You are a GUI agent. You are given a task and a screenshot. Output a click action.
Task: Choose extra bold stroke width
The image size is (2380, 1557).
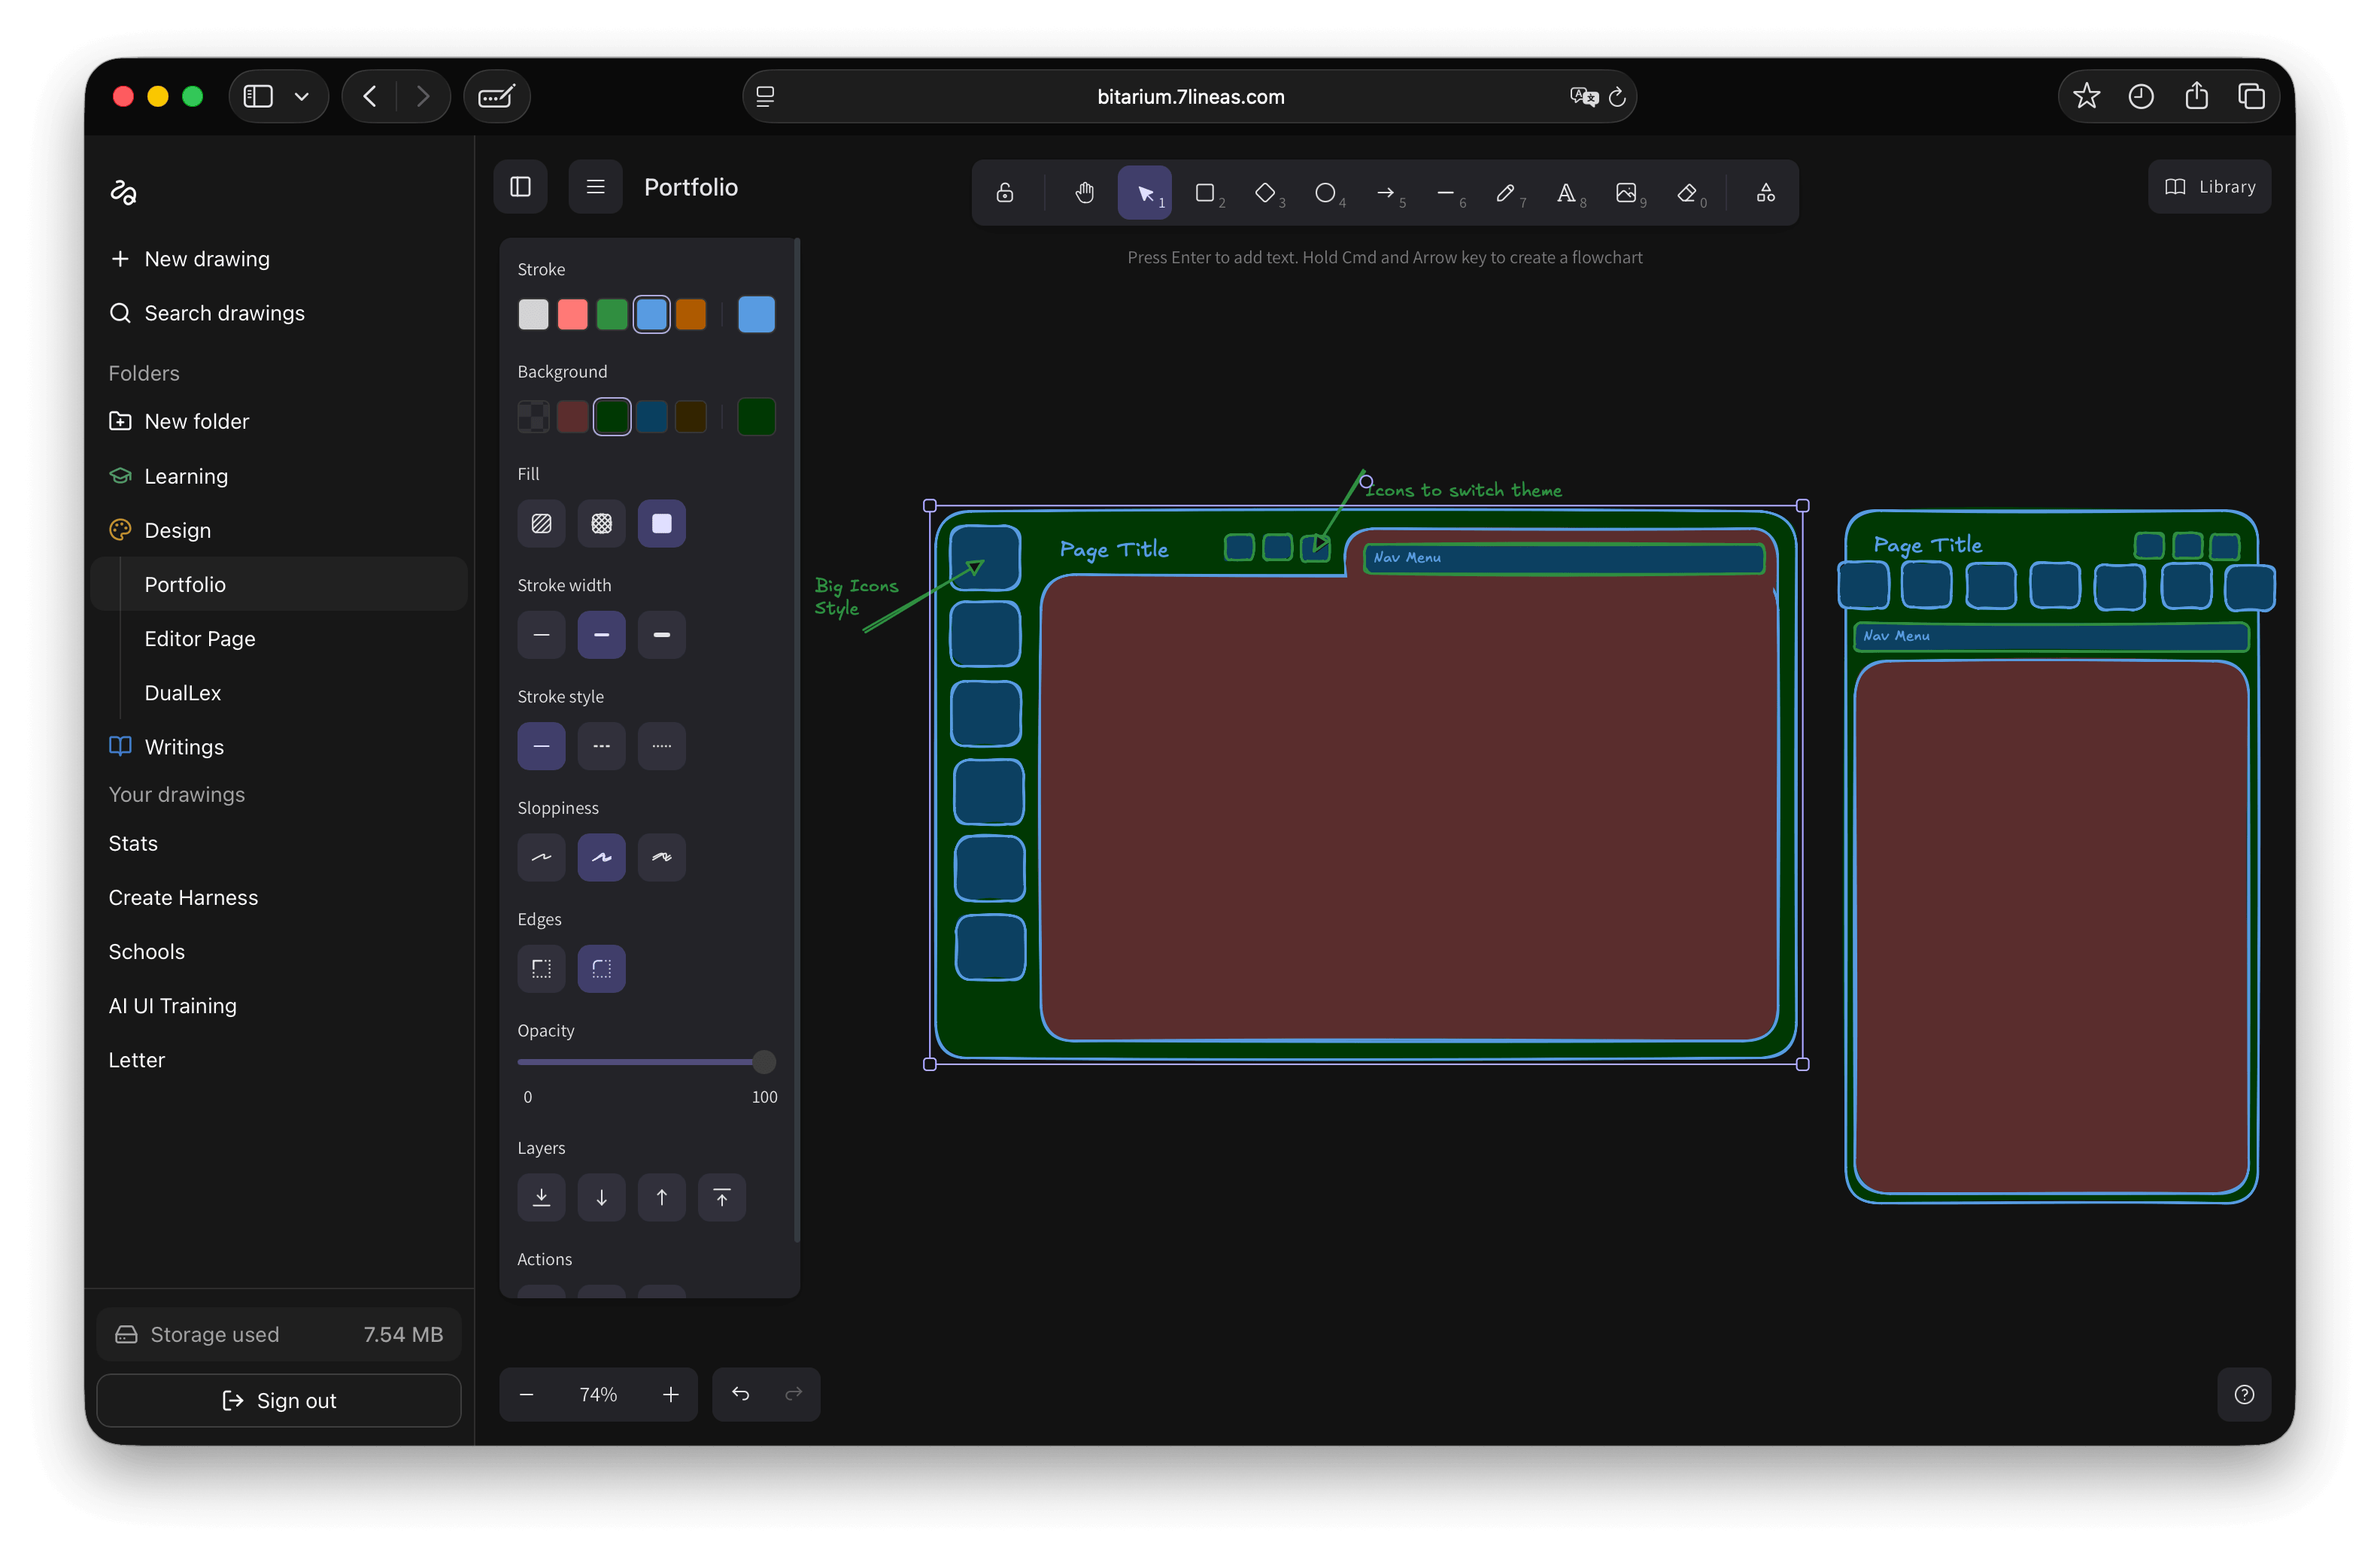pyautogui.click(x=661, y=635)
